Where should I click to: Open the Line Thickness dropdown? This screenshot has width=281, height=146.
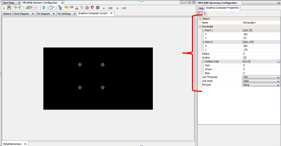point(261,77)
